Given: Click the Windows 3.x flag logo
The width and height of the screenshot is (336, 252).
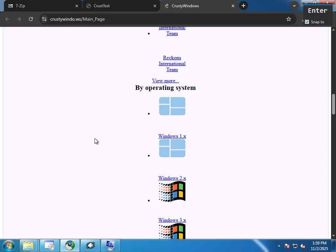Looking at the screenshot, I should click(x=172, y=192).
